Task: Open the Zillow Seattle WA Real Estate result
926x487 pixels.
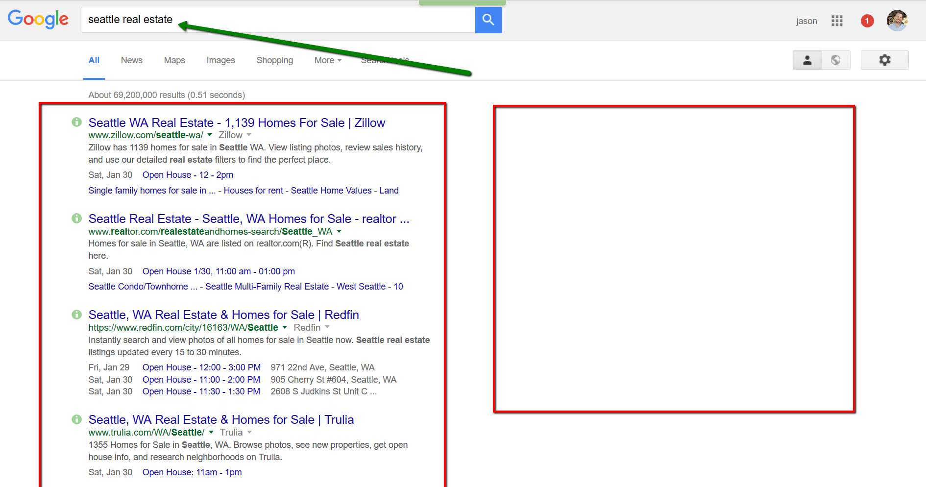Action: (237, 122)
